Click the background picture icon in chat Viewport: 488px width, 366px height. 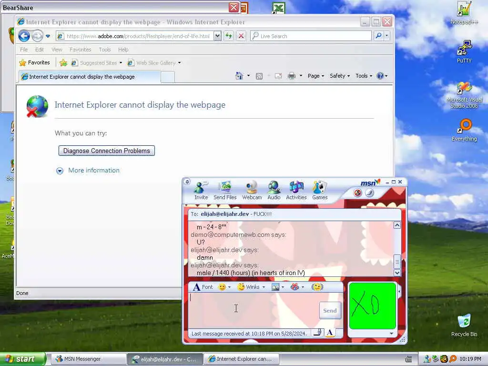point(275,287)
